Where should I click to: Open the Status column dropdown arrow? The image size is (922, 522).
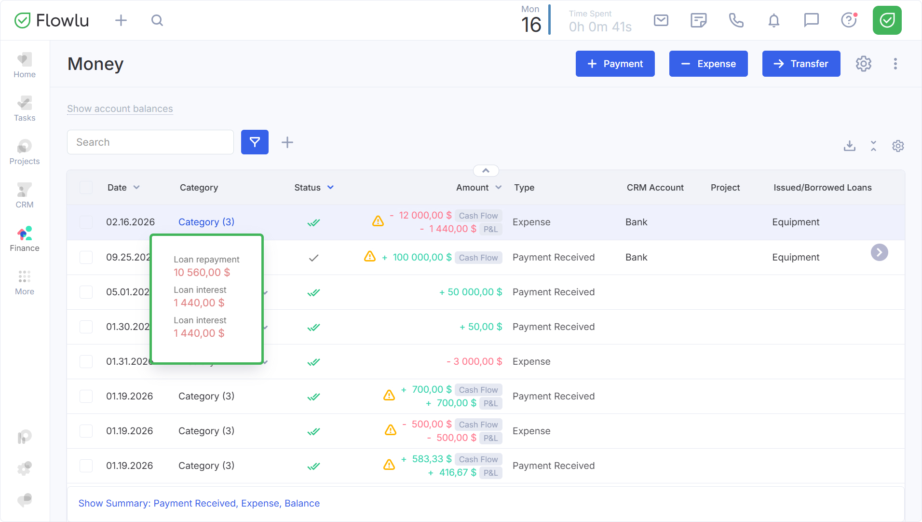pos(330,188)
